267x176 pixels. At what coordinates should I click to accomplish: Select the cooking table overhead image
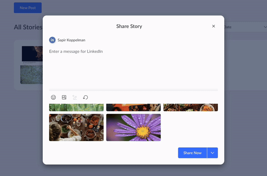click(x=76, y=127)
